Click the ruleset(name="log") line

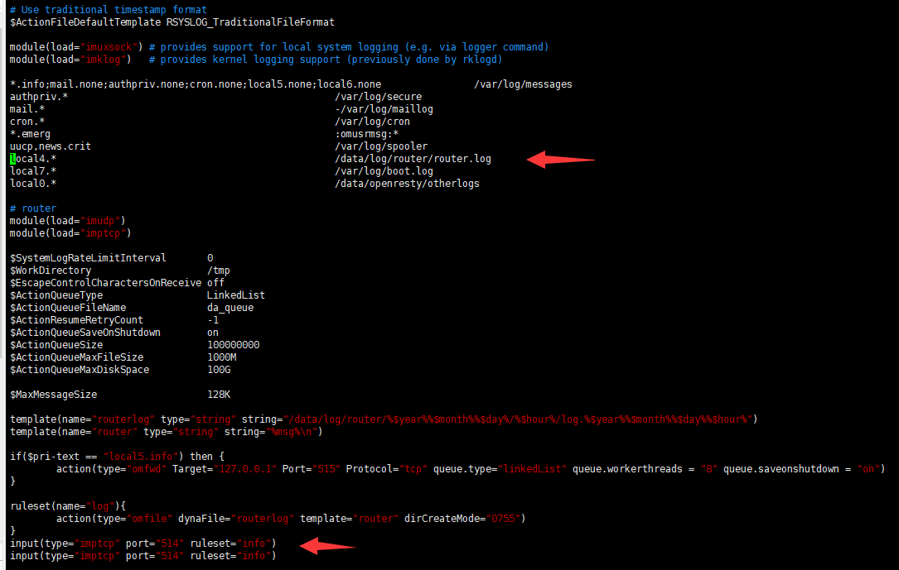click(x=68, y=506)
